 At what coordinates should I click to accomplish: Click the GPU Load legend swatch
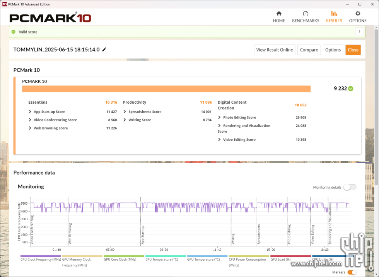[x=290, y=256]
